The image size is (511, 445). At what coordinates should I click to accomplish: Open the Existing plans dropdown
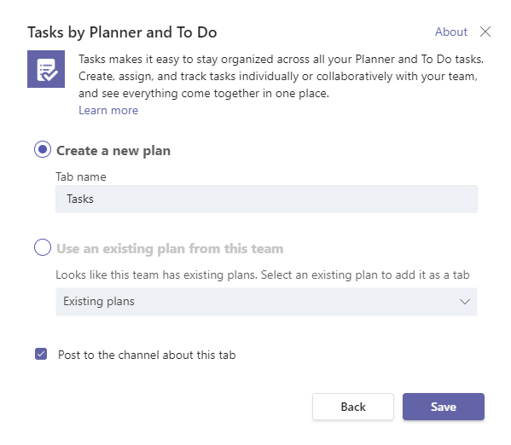266,302
